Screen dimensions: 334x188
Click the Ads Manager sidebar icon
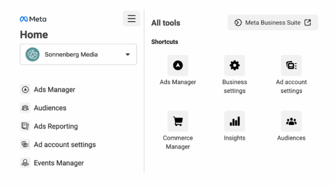[25, 90]
